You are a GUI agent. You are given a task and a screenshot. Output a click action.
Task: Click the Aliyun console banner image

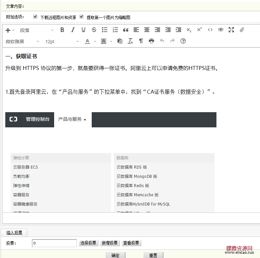[x=111, y=120]
